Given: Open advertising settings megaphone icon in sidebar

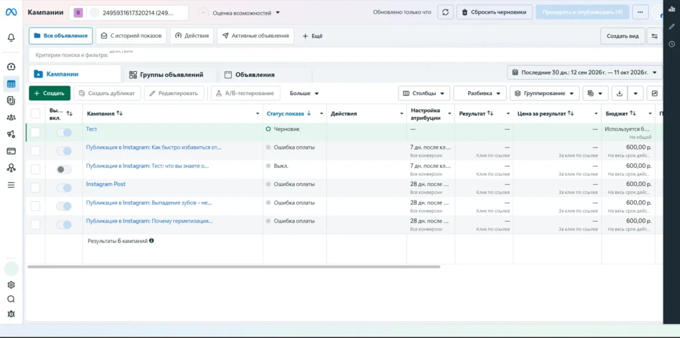Looking at the screenshot, I should coord(11,134).
